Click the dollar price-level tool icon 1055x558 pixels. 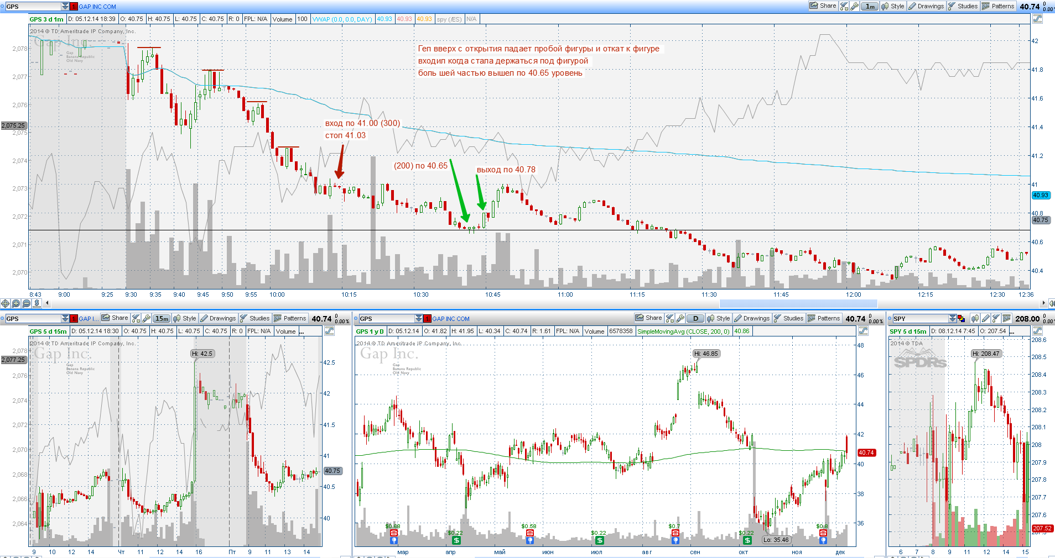(x=37, y=303)
